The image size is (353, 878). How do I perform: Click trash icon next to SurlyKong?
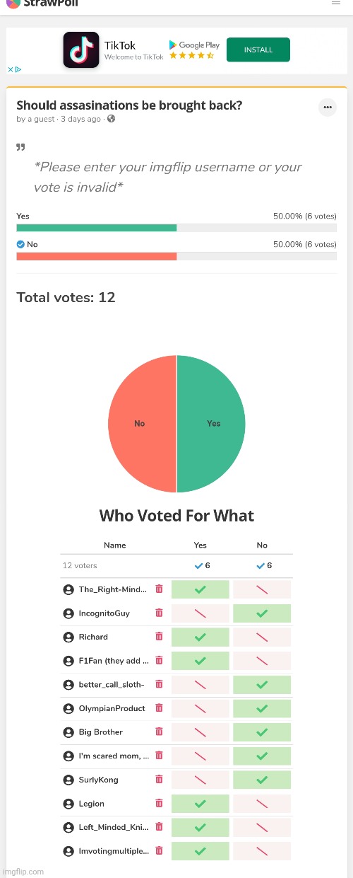pos(159,779)
